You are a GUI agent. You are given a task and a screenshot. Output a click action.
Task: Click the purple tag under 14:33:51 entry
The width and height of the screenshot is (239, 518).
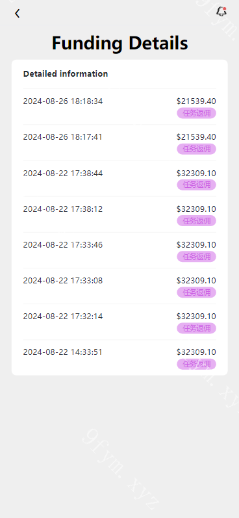(x=196, y=364)
